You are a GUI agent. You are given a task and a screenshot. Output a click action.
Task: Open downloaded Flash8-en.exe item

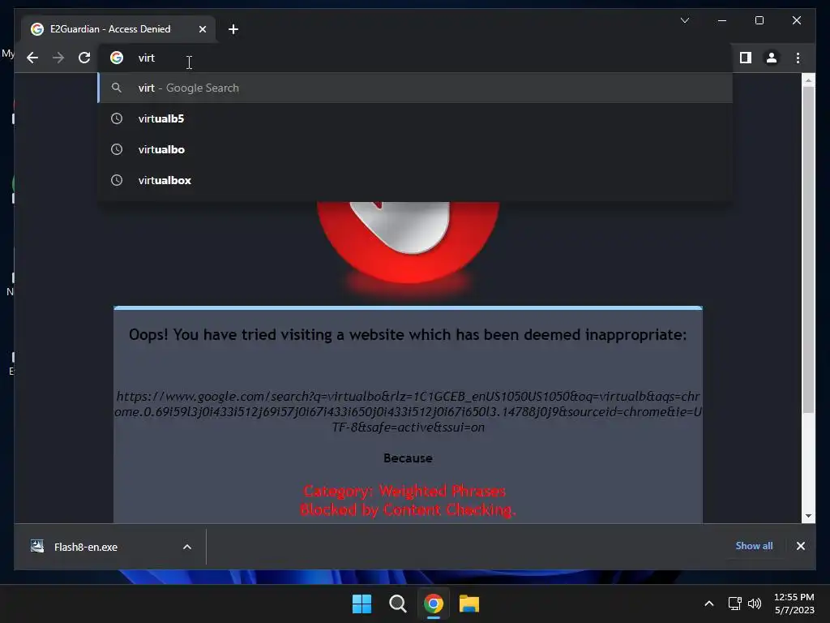pyautogui.click(x=85, y=548)
